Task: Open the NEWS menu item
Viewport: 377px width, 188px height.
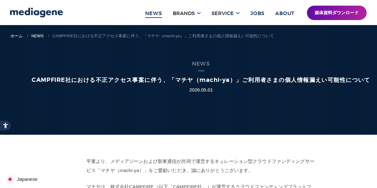Action: pos(153,13)
